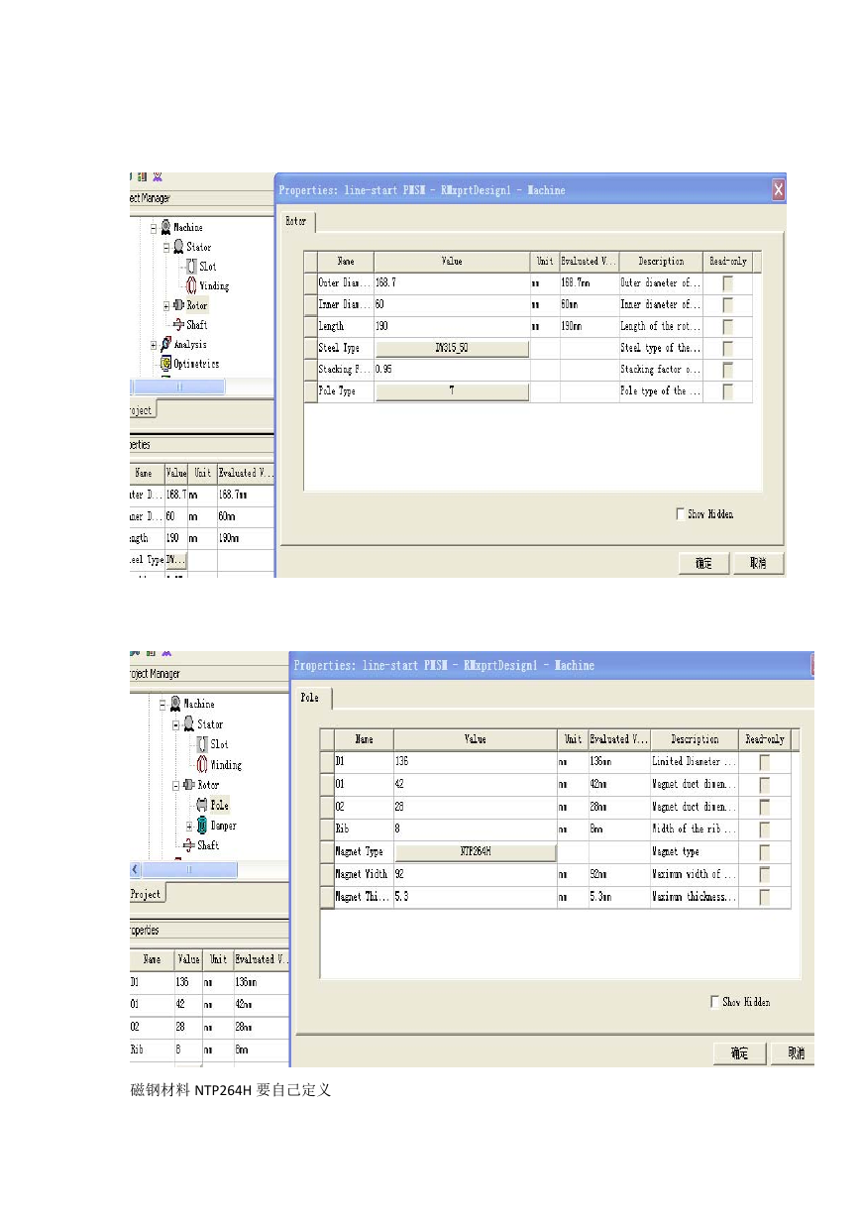Screen dimensions: 861x1217
Task: Click the D1 value 136 in the Pole dialog
Action: pos(476,762)
